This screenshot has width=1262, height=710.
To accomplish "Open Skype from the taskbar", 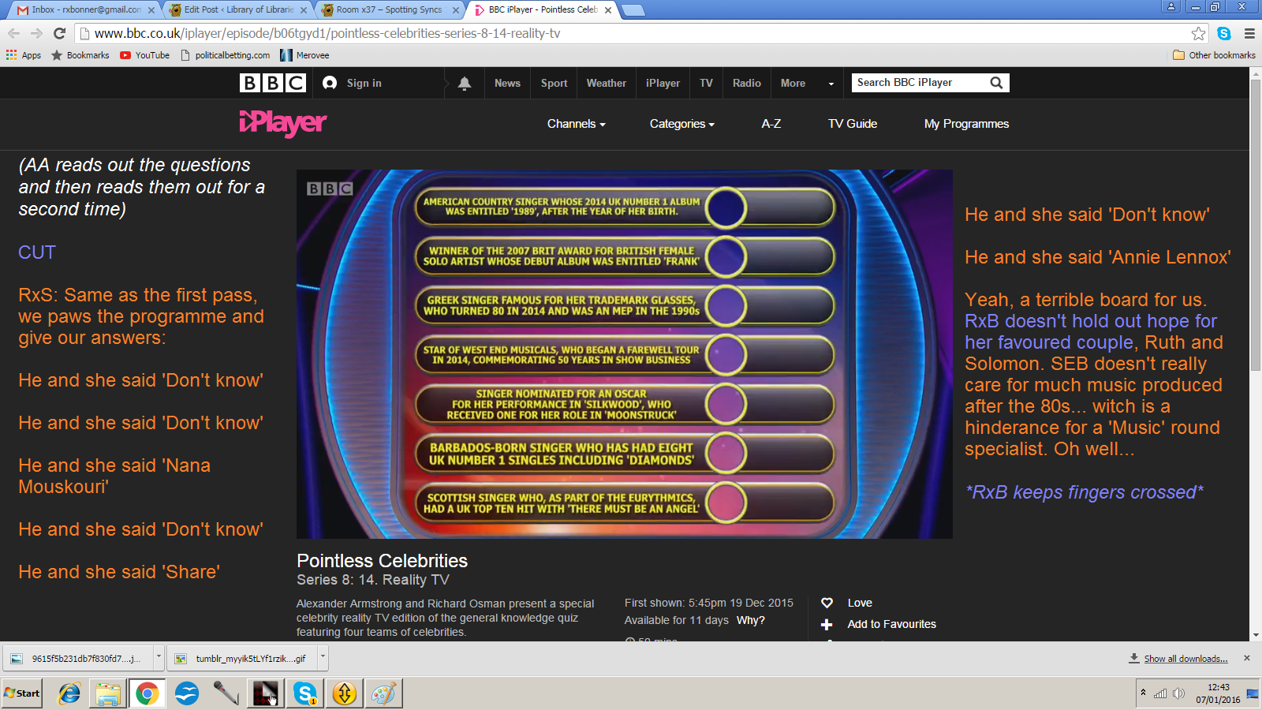I will coord(304,693).
